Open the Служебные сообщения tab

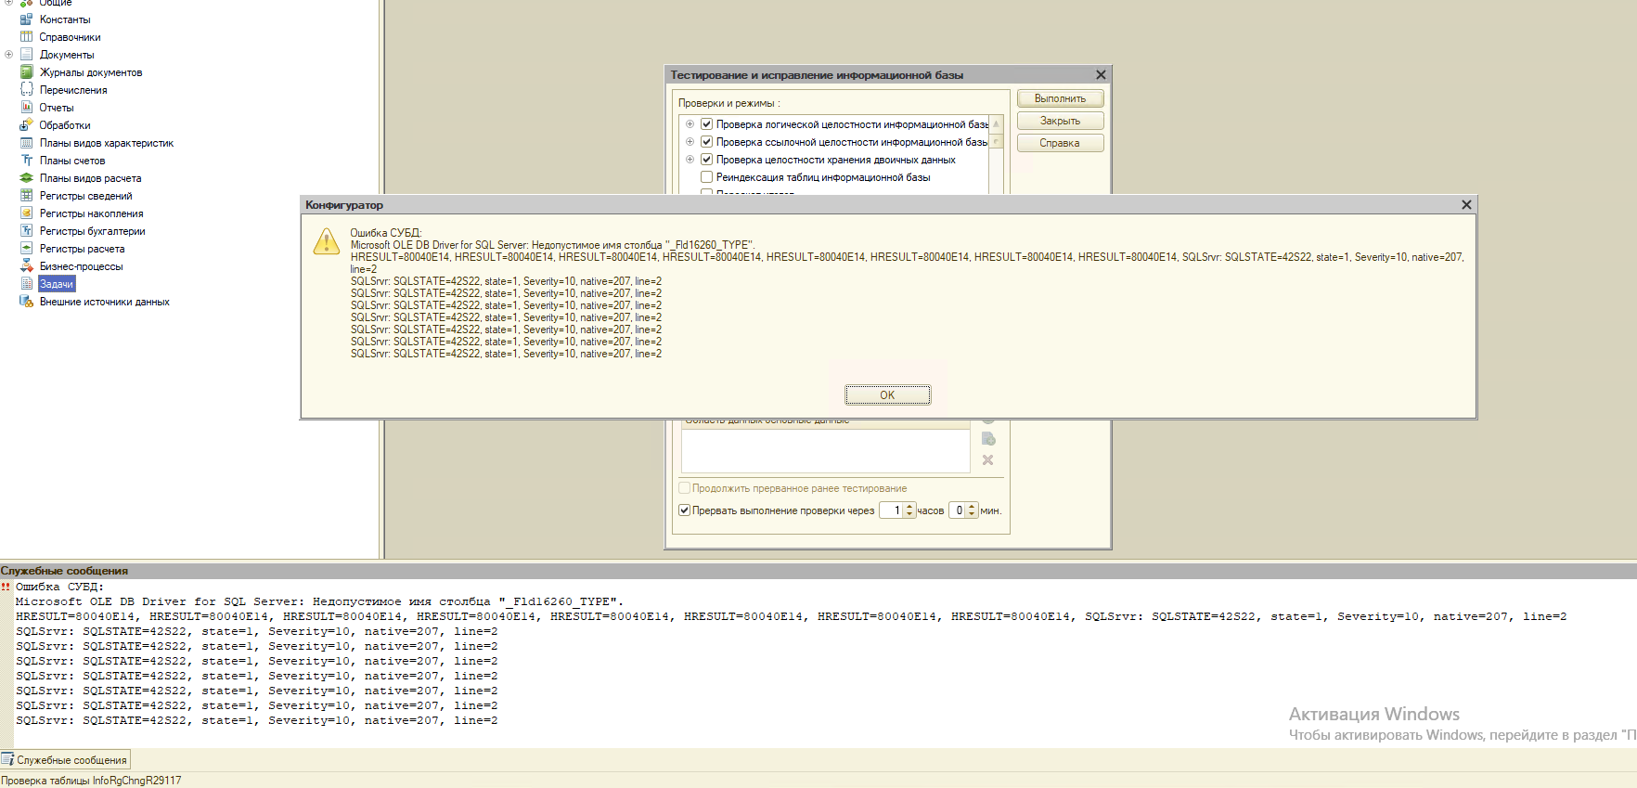pos(65,760)
